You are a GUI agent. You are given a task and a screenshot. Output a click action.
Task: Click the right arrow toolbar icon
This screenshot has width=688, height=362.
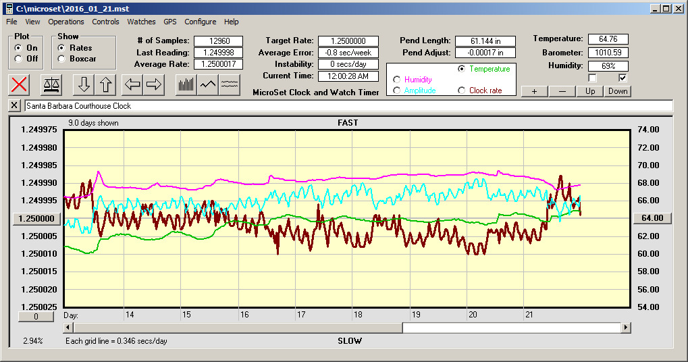point(154,84)
